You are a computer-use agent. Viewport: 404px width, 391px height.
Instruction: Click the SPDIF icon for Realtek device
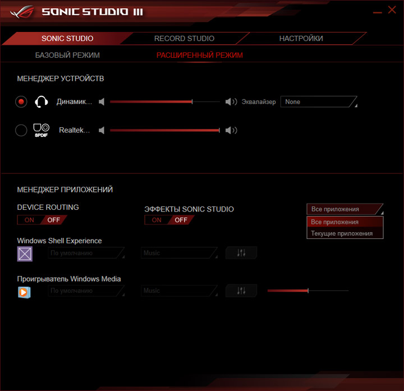[41, 130]
